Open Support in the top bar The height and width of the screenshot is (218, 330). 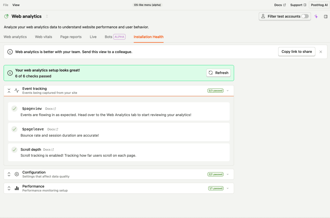tap(298, 5)
